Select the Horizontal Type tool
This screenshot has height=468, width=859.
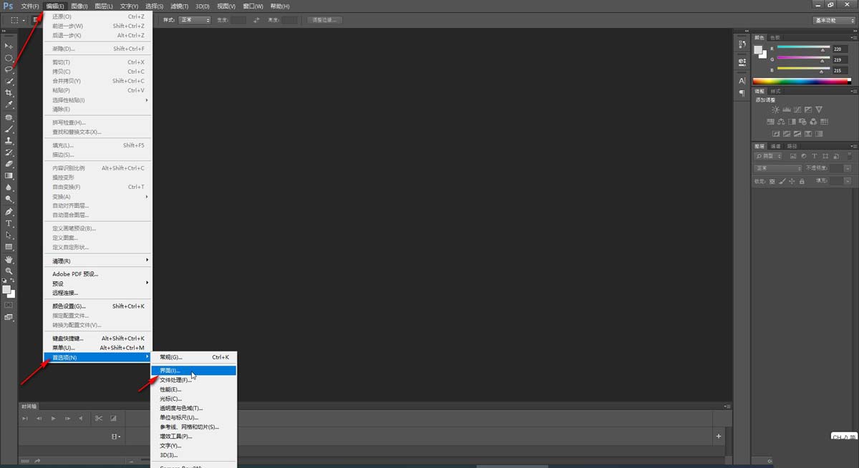(9, 224)
